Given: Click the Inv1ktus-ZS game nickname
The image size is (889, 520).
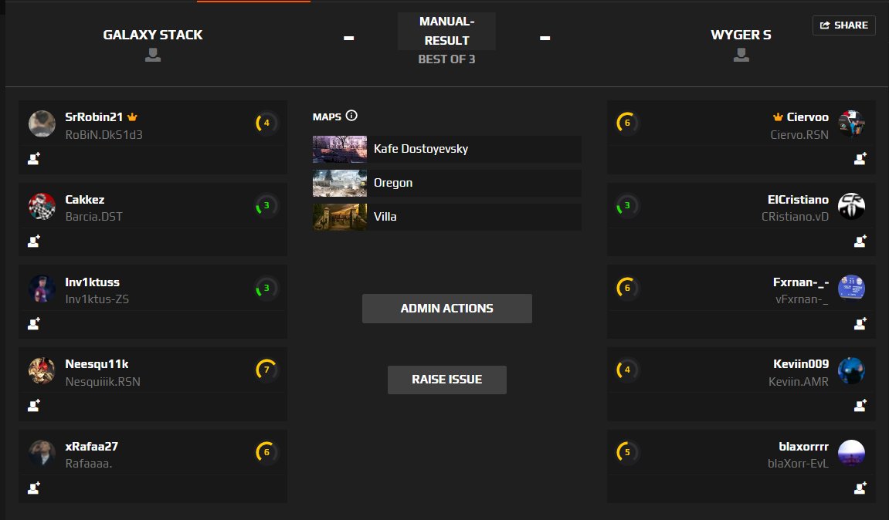Looking at the screenshot, I should (x=97, y=299).
